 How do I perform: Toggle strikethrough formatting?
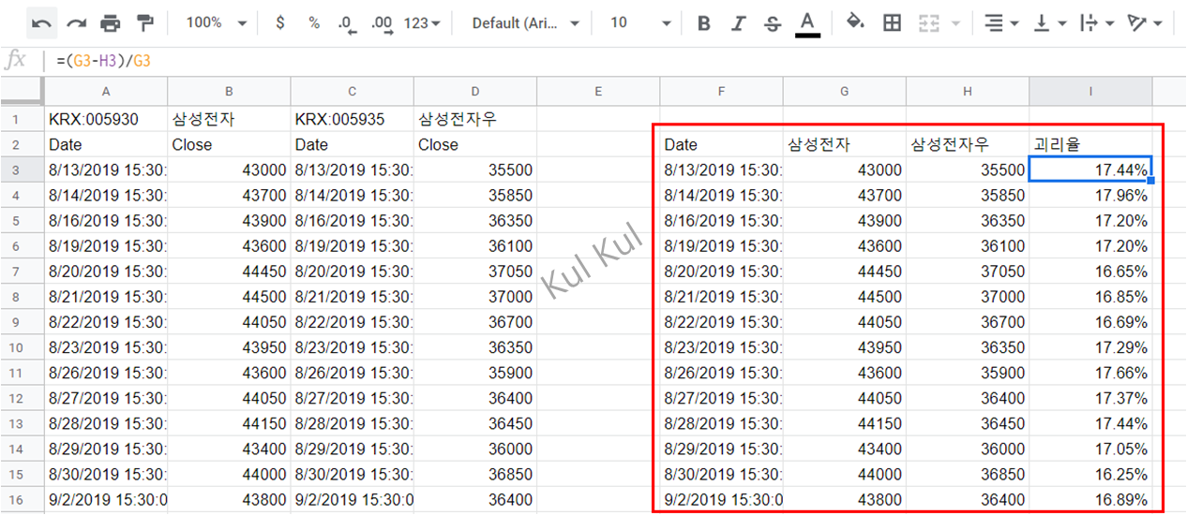773,23
